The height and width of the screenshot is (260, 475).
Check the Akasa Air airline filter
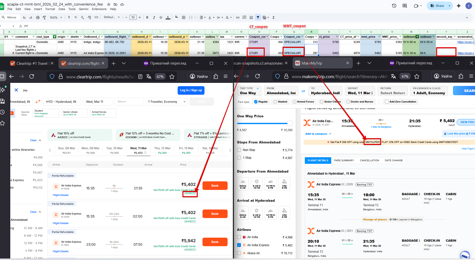point(239,253)
